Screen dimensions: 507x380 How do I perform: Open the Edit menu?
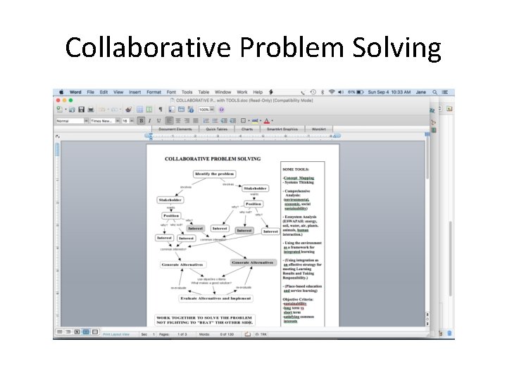pos(104,92)
